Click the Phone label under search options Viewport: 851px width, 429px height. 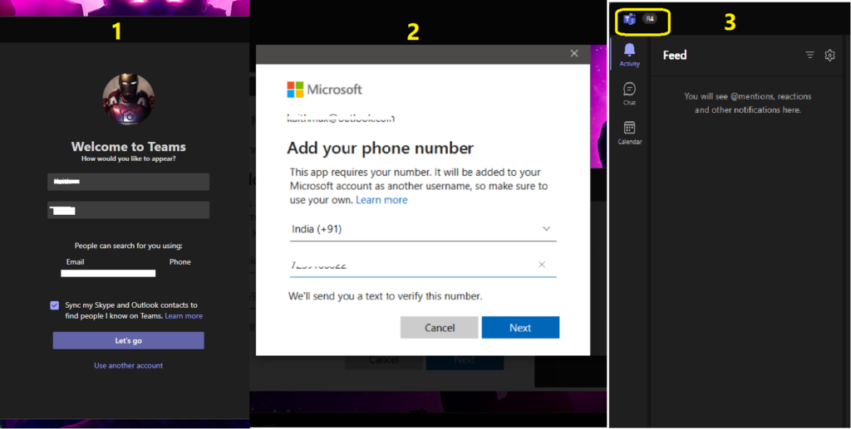(x=180, y=261)
